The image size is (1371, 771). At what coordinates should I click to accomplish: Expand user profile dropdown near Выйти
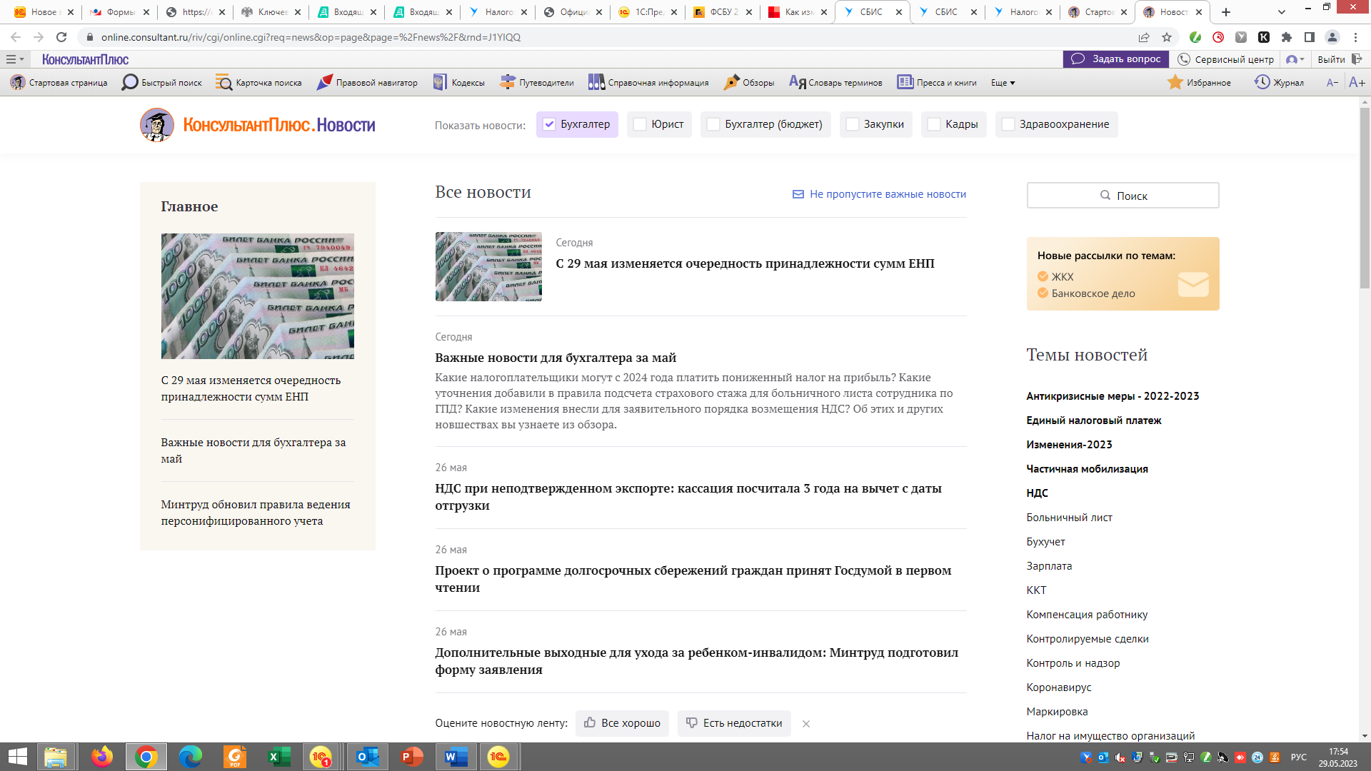[x=1295, y=59]
